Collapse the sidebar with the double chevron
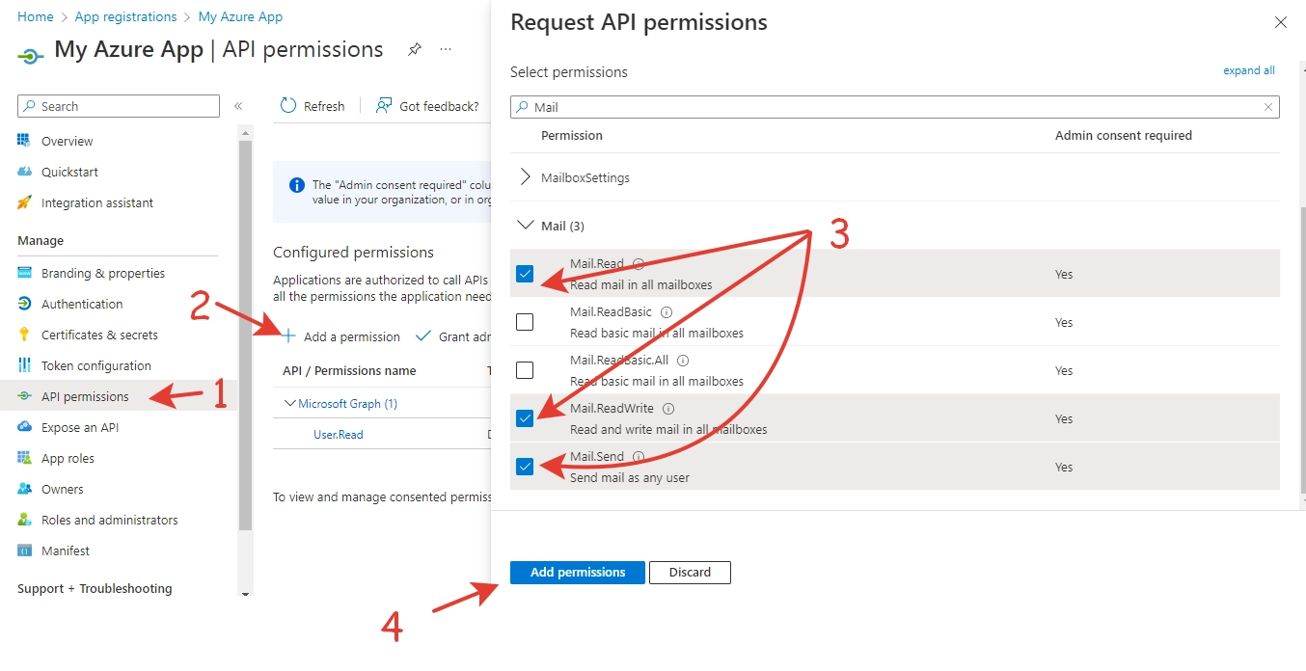Screen dimensions: 1306x671 238,106
